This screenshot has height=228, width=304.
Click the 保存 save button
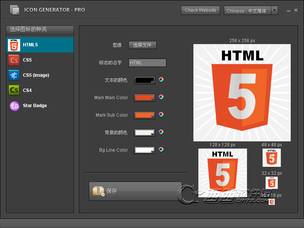[135, 191]
